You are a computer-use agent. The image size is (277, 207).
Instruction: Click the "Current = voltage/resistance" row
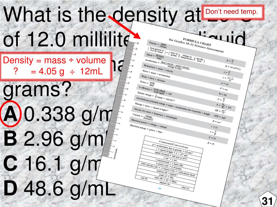tap(143, 117)
